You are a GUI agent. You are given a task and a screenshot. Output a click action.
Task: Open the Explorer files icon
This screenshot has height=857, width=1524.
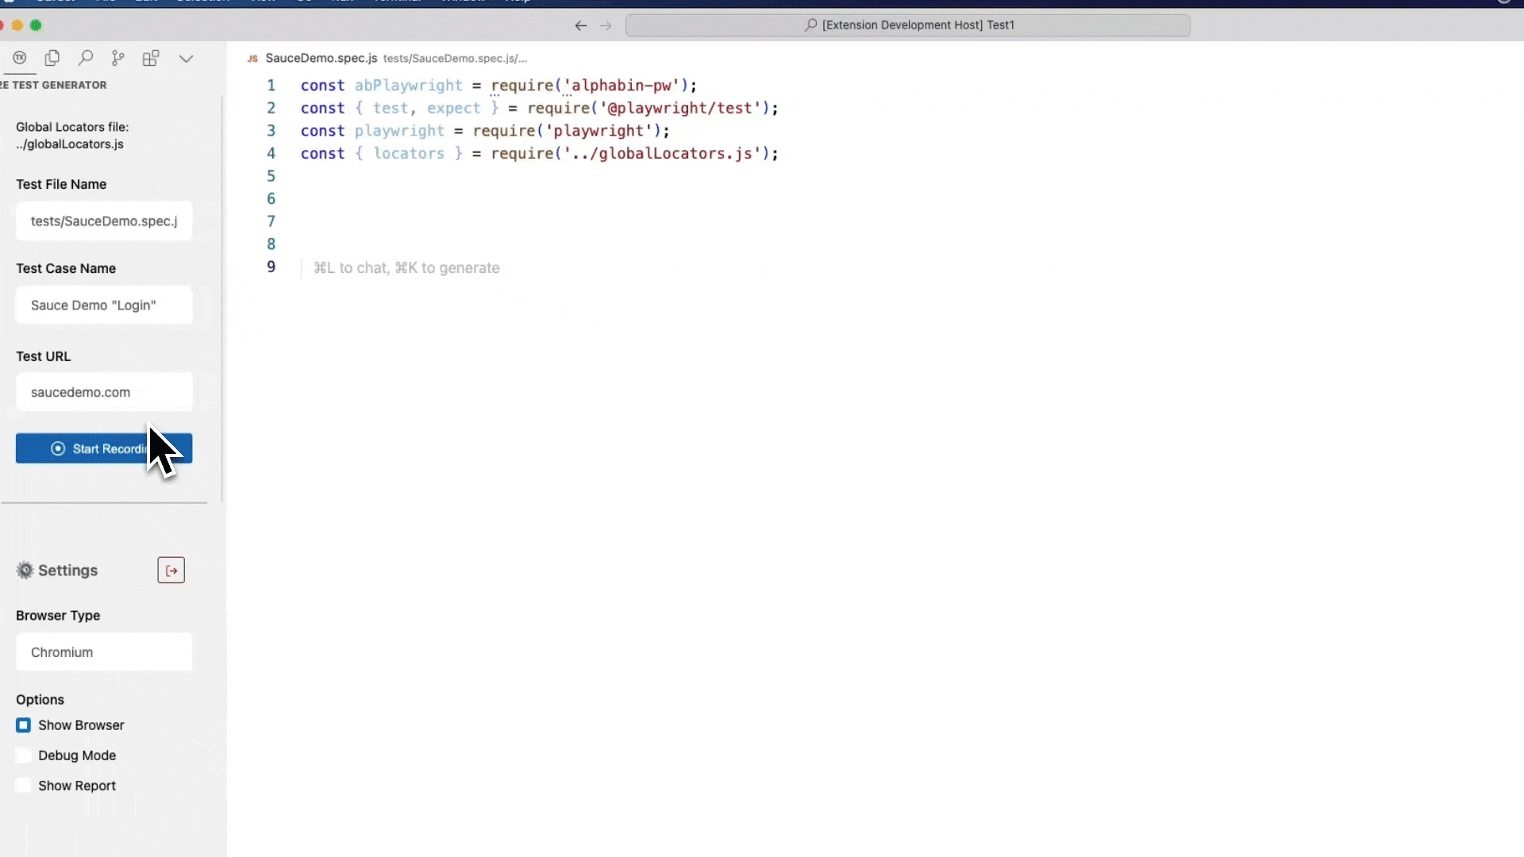pyautogui.click(x=52, y=58)
